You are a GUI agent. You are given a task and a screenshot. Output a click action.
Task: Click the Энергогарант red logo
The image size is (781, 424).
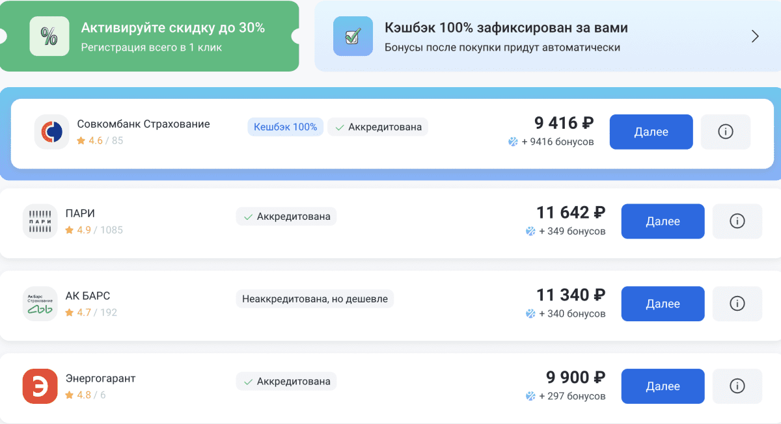(x=40, y=386)
